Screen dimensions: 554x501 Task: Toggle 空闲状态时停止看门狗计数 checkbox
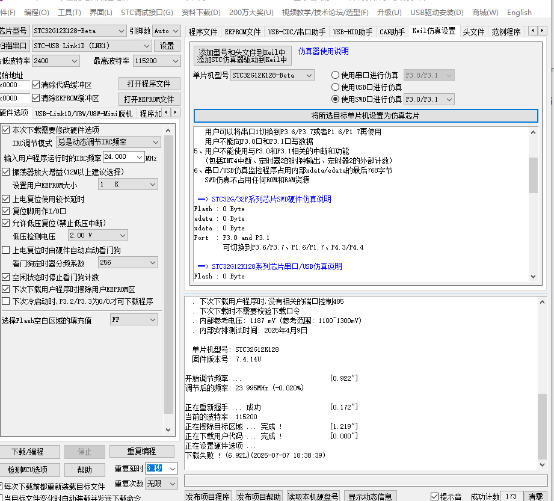tap(5, 277)
